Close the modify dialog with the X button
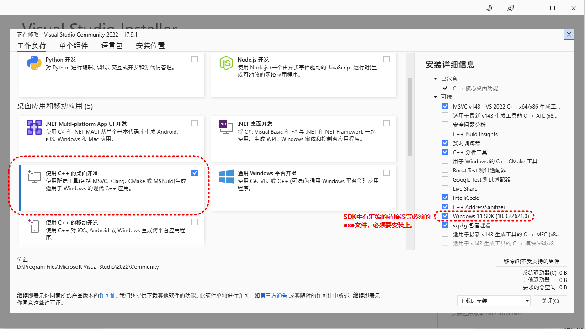The height and width of the screenshot is (329, 585). (569, 34)
